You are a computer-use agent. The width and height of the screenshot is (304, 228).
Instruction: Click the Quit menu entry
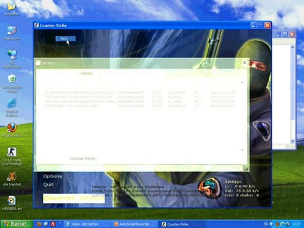48,184
